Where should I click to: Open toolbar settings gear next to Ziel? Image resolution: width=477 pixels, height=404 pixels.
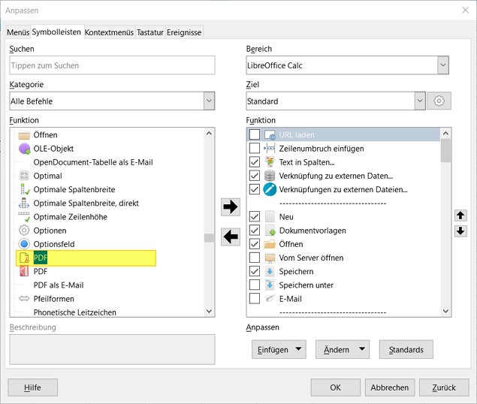coord(439,101)
